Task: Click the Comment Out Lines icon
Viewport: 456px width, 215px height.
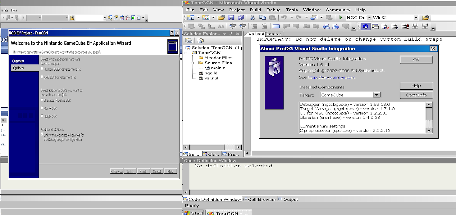Action: click(254, 26)
